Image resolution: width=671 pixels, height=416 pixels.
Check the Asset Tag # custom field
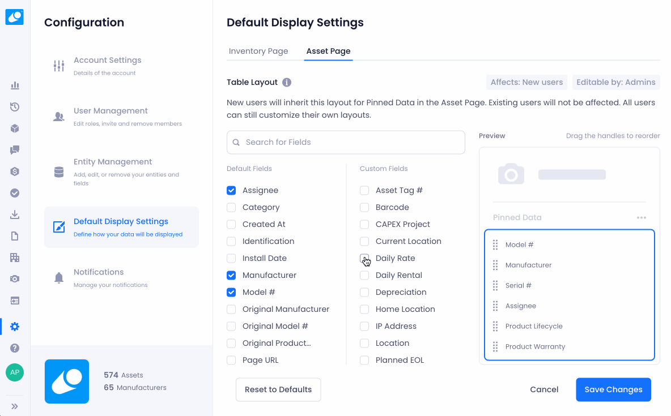click(x=364, y=190)
